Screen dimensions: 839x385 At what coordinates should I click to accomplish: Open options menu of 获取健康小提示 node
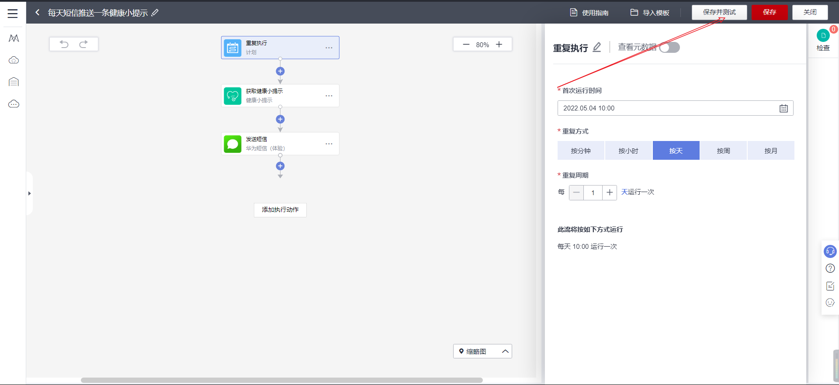click(x=329, y=96)
